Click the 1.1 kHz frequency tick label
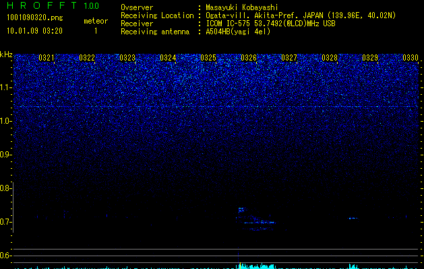The width and height of the screenshot is (424, 269). [6, 87]
